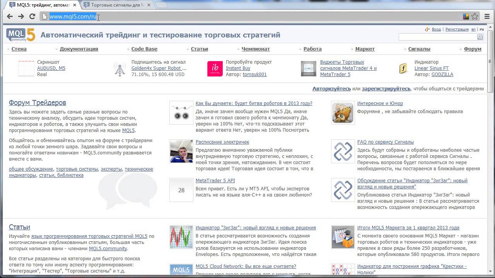The image size is (495, 278).
Task: Click the colorful extension icon in address bar
Action: coord(466,17)
